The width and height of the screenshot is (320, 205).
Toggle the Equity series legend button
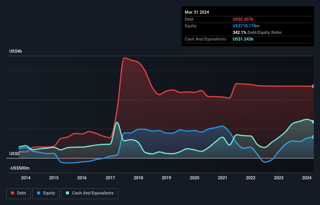click(x=46, y=193)
